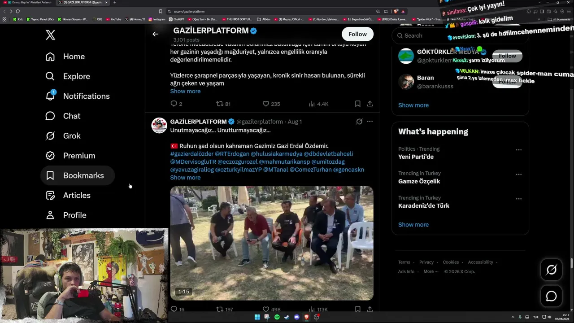This screenshot has width=574, height=323.
Task: Share the post with 4.4K views
Action: 370,104
